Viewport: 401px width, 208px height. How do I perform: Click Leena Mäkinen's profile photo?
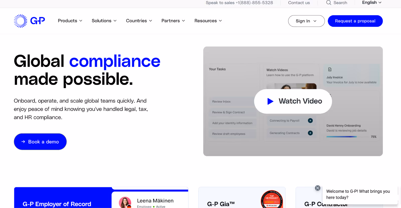click(x=125, y=202)
